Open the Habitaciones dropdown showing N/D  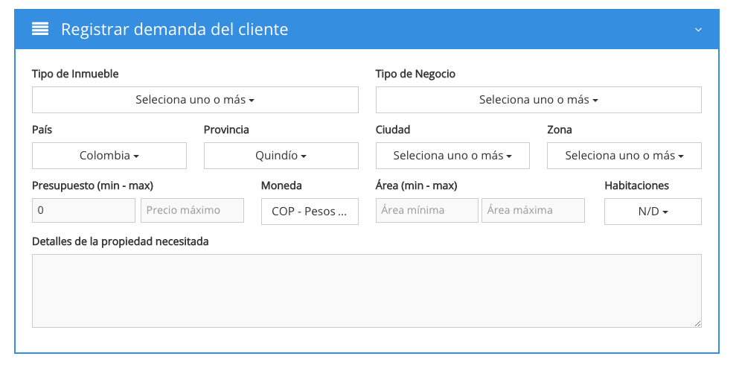click(653, 212)
